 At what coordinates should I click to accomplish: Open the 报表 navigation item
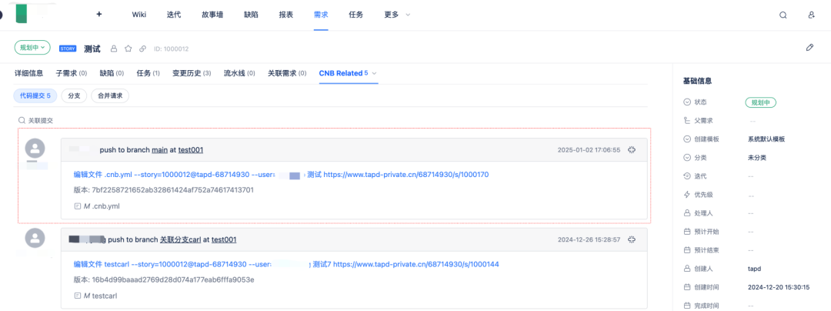[x=286, y=15]
